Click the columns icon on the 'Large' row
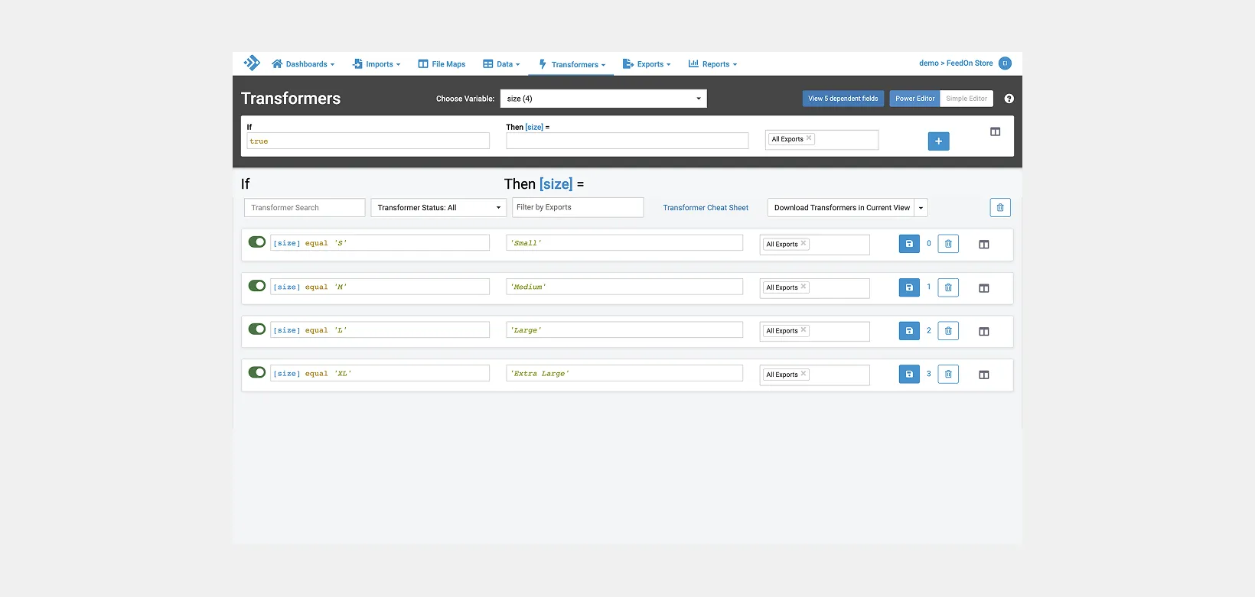The width and height of the screenshot is (1255, 597). [984, 332]
